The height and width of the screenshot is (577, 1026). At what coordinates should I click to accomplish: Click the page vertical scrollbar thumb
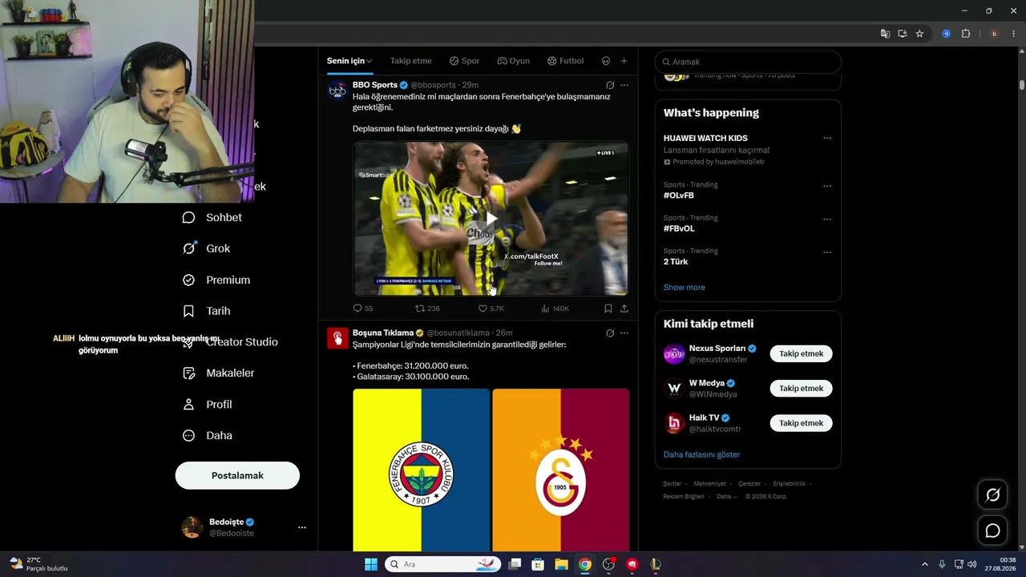1022,84
